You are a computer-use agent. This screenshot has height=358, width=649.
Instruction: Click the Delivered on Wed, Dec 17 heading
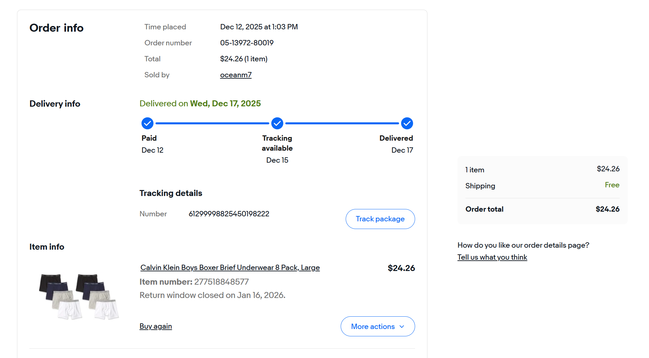[x=200, y=104]
